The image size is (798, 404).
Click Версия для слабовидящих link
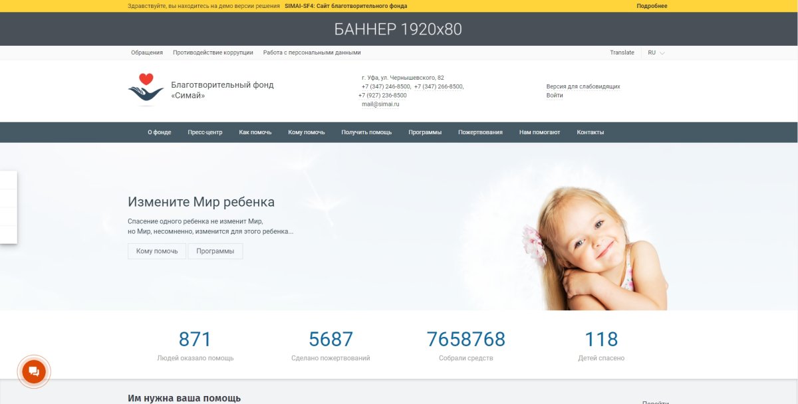583,86
